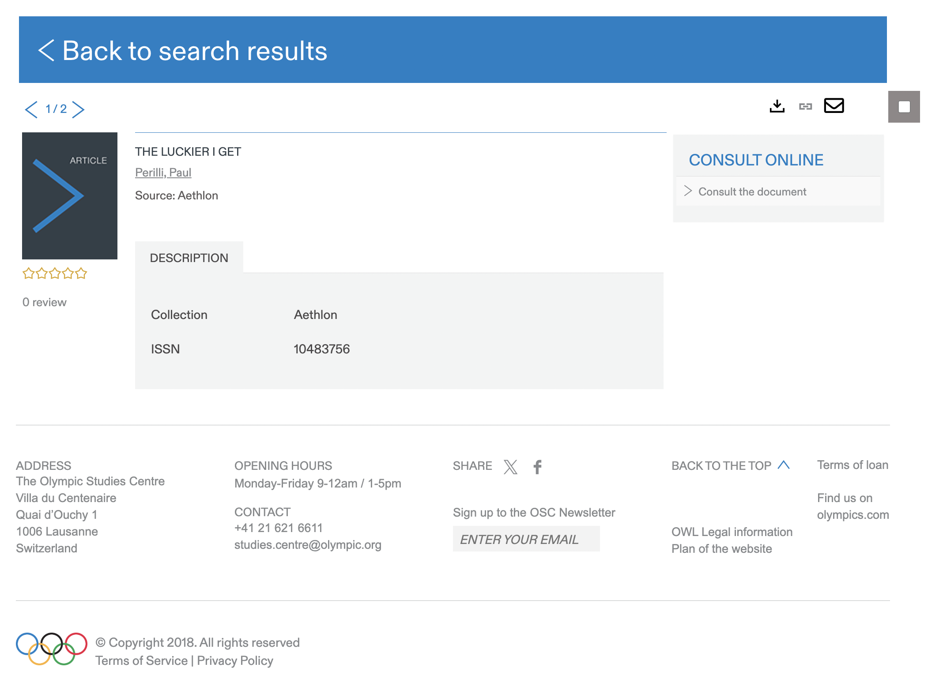The image size is (943, 675).
Task: Click the download record icon
Action: [777, 106]
